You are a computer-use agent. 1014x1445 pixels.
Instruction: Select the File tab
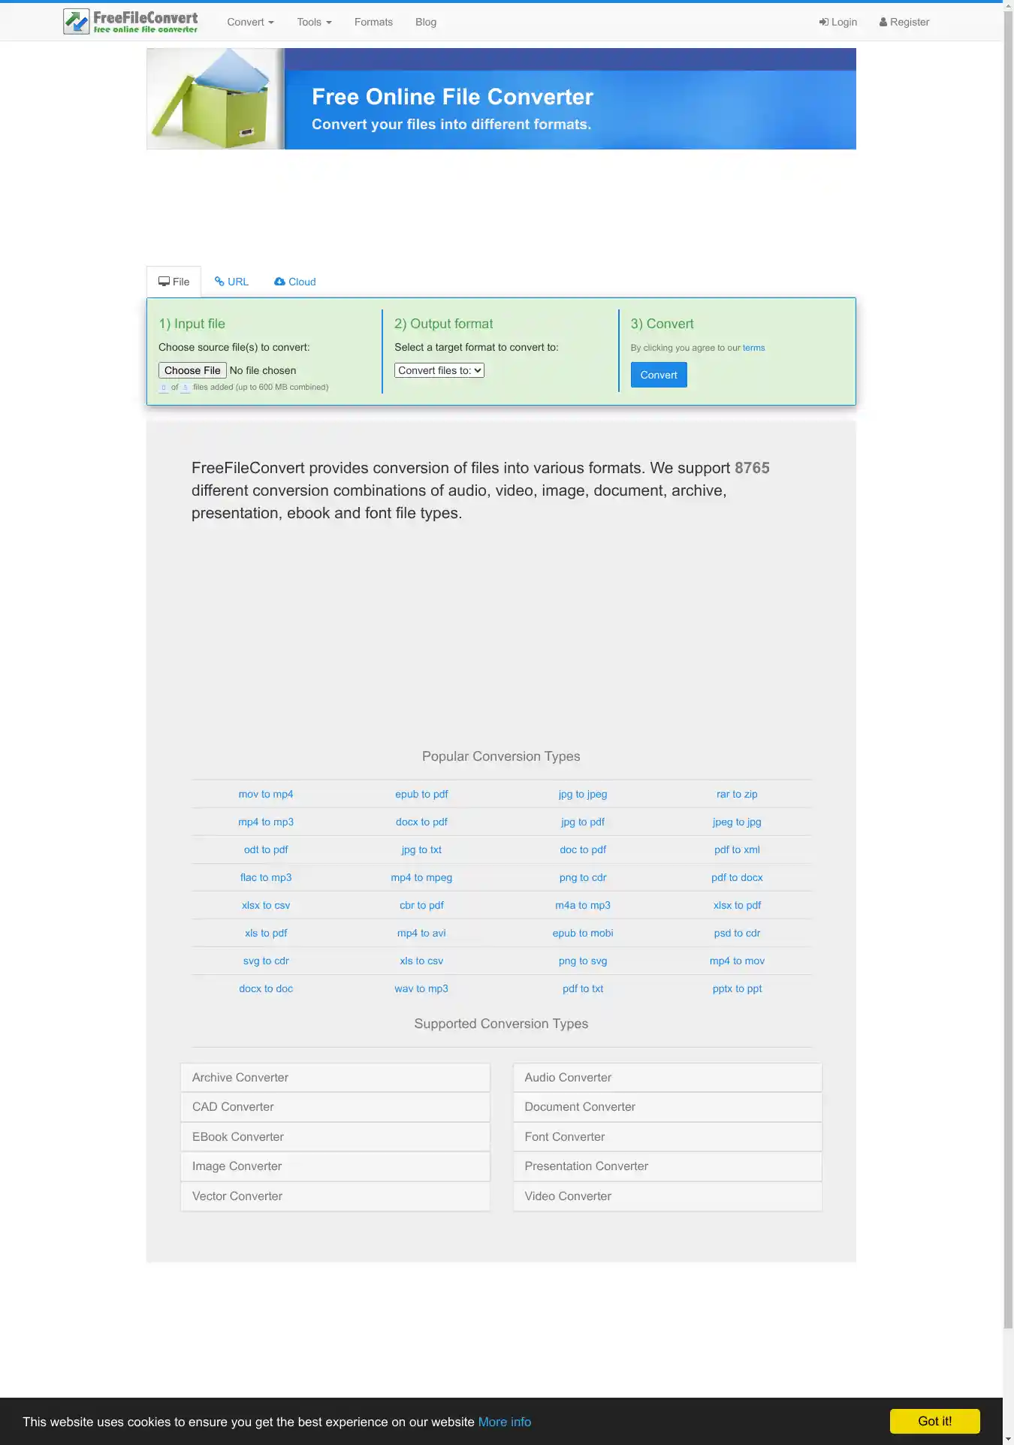click(174, 282)
